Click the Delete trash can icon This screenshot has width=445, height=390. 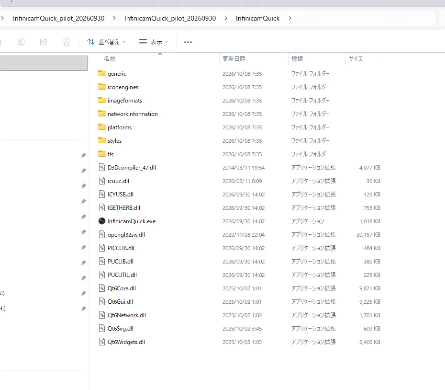[67, 42]
